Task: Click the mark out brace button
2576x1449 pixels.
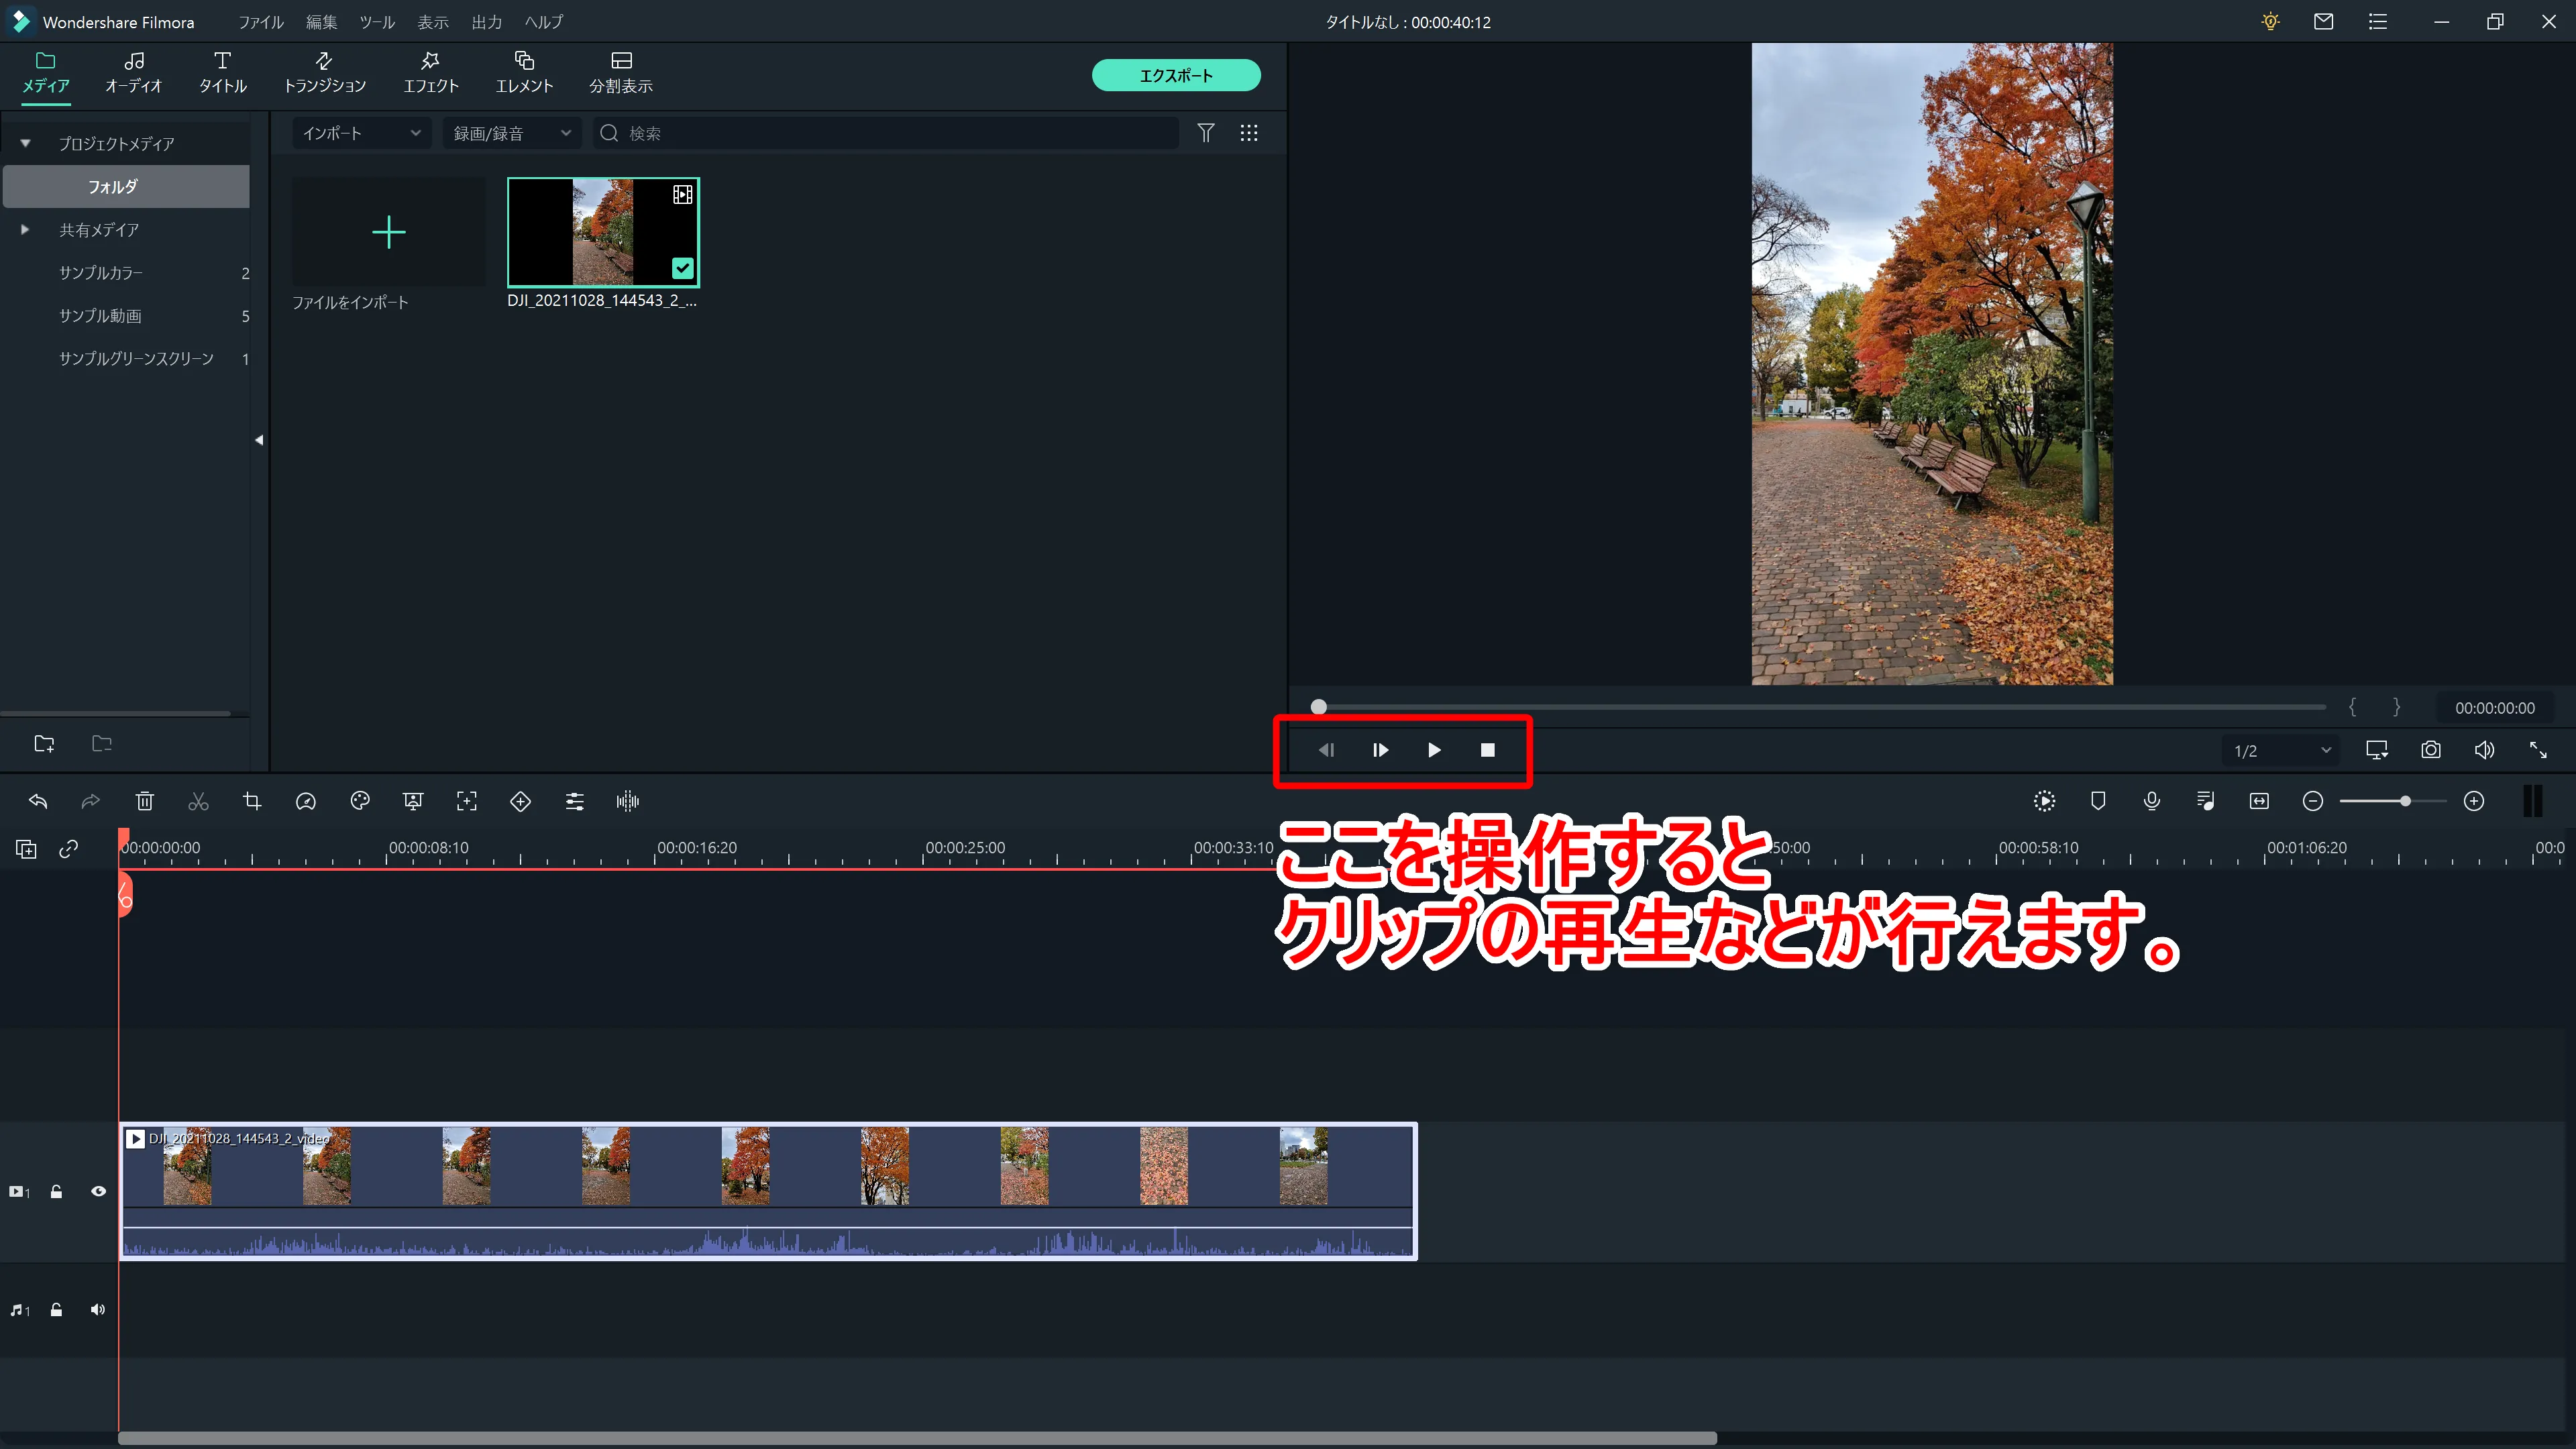Action: 2396,707
